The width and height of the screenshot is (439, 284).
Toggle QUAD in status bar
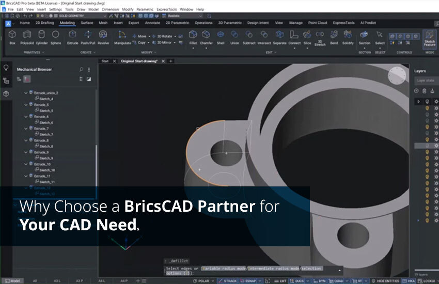coord(336,281)
